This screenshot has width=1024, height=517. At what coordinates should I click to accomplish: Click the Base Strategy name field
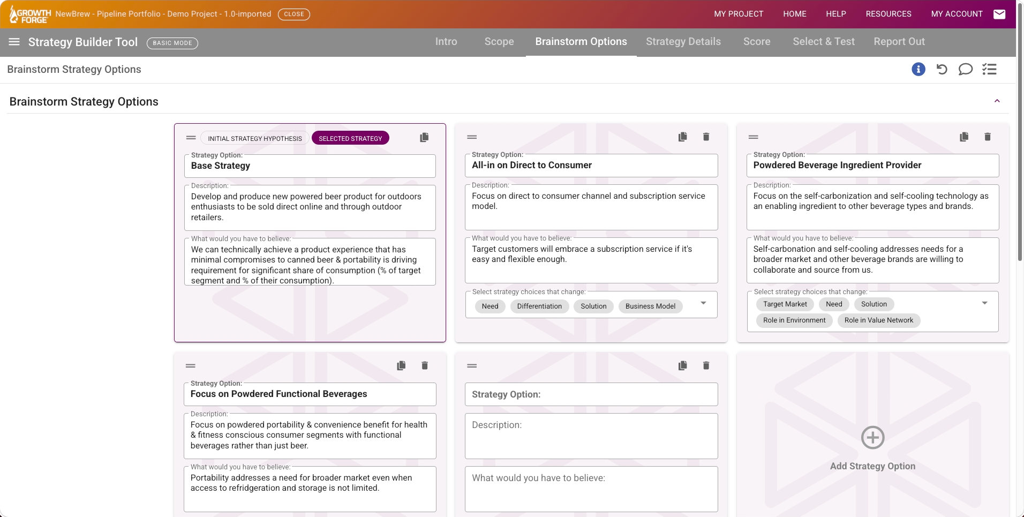[x=310, y=166]
